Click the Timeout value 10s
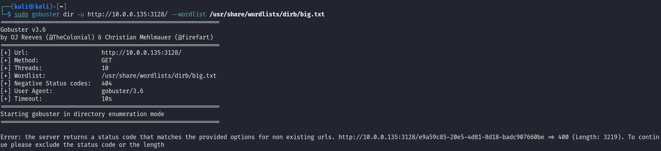Screen dimensions: 661x151 click(107, 99)
